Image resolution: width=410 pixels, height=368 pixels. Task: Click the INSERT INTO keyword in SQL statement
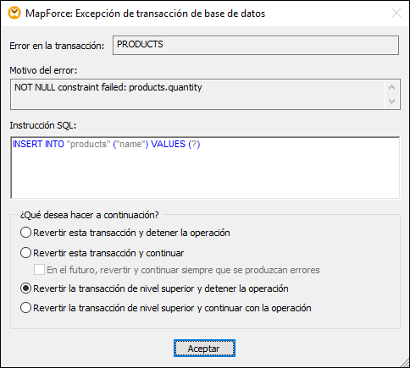[x=38, y=144]
